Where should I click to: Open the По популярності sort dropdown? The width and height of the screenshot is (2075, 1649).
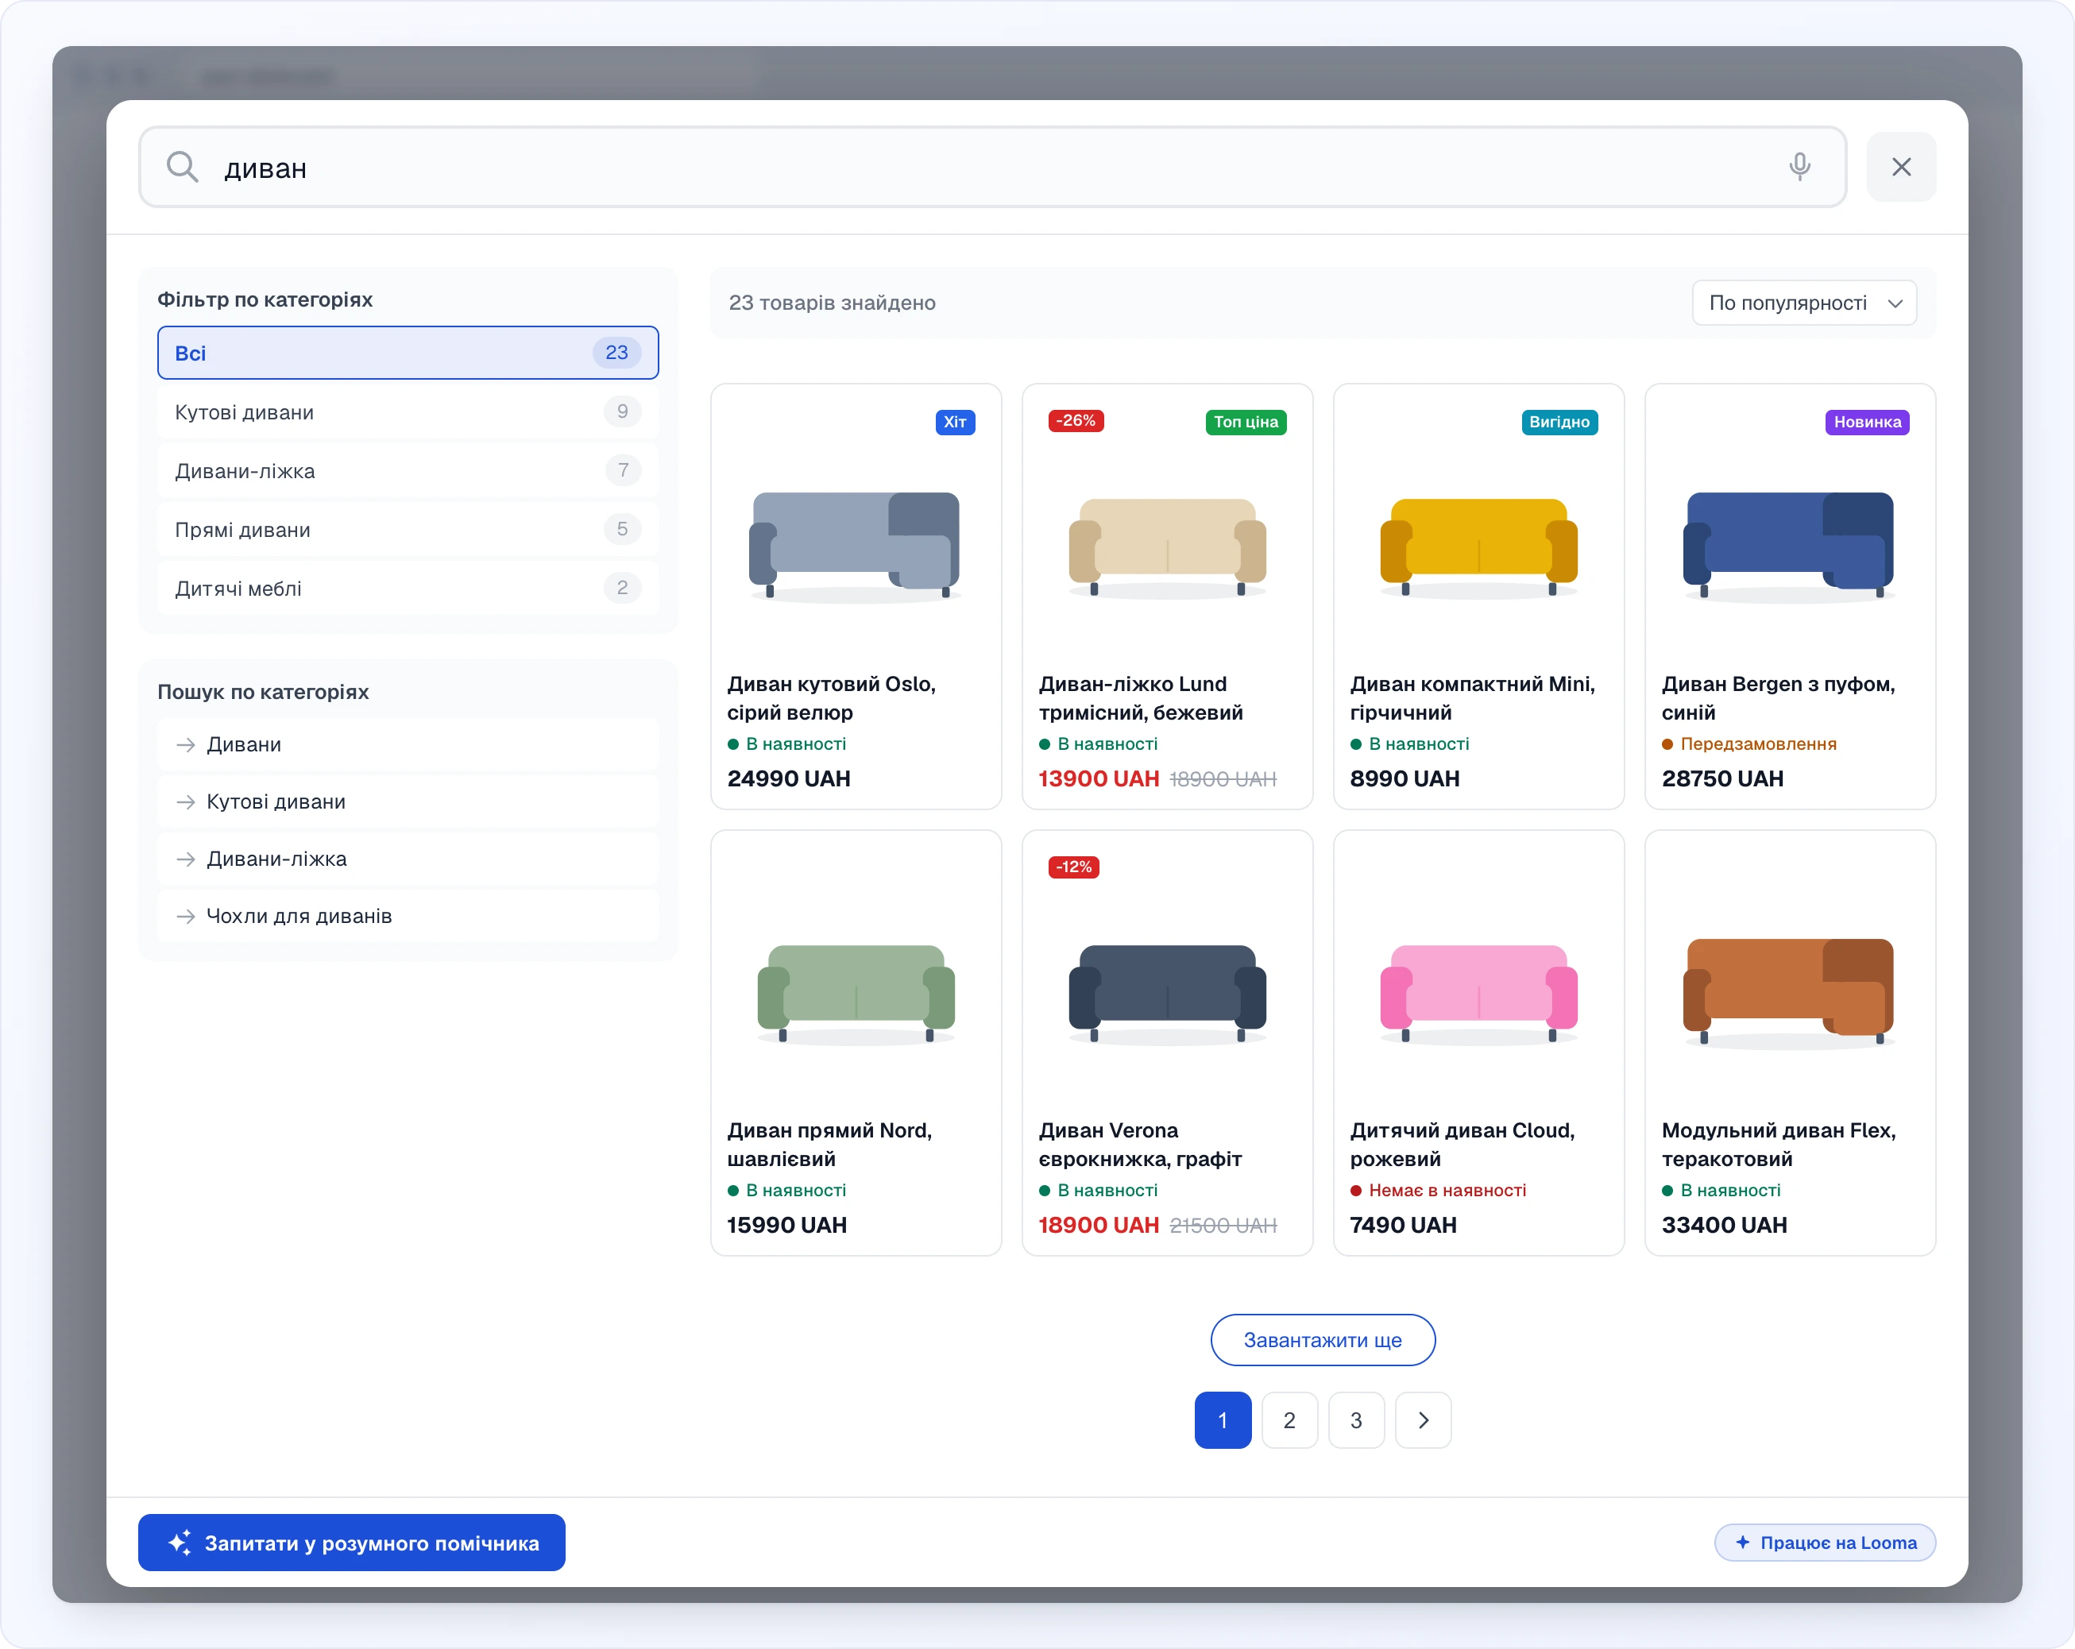(1803, 303)
